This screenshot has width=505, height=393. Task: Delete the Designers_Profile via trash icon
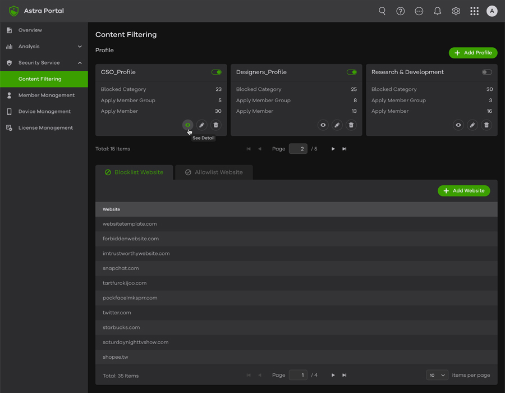pos(351,125)
